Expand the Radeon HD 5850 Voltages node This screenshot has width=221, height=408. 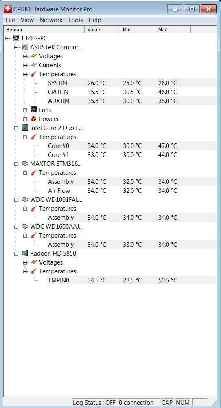[25, 262]
